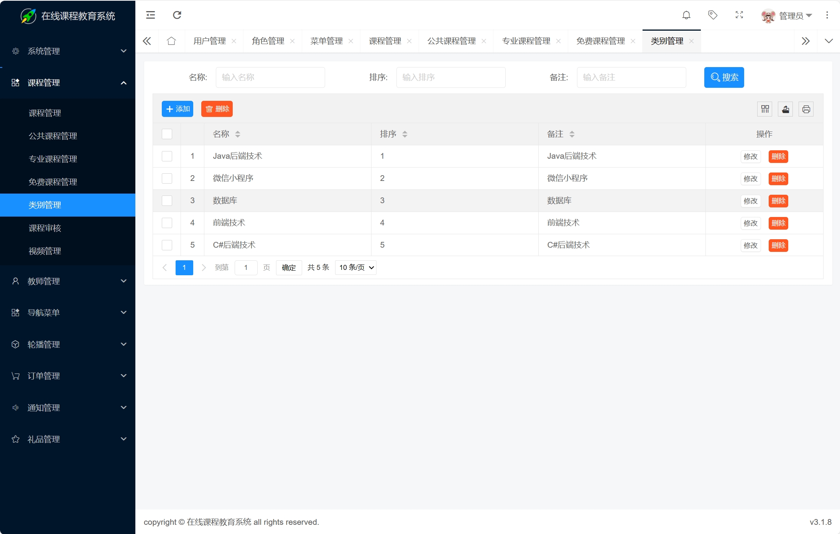Image resolution: width=840 pixels, height=534 pixels.
Task: Click the blue 搜索 button
Action: point(724,77)
